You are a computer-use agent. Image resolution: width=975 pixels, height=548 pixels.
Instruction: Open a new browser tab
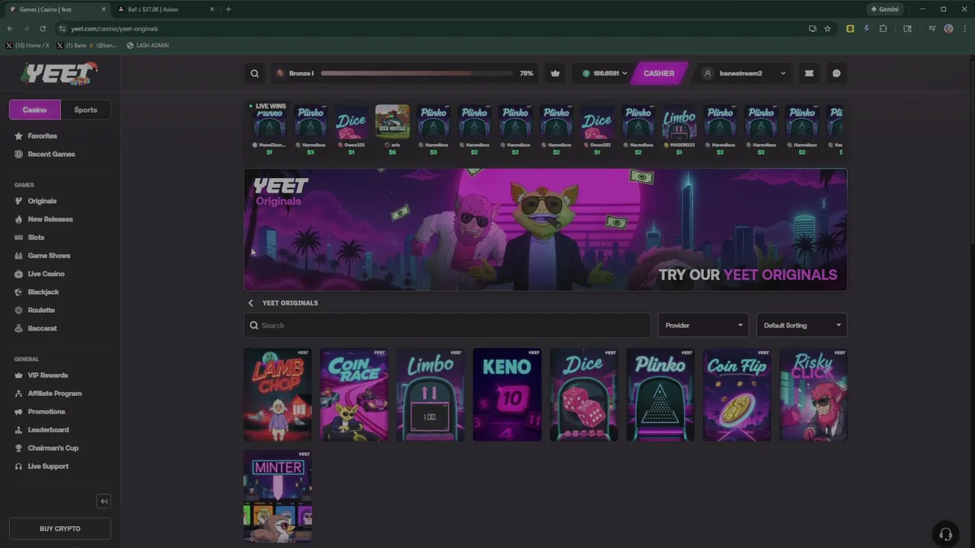pyautogui.click(x=228, y=9)
